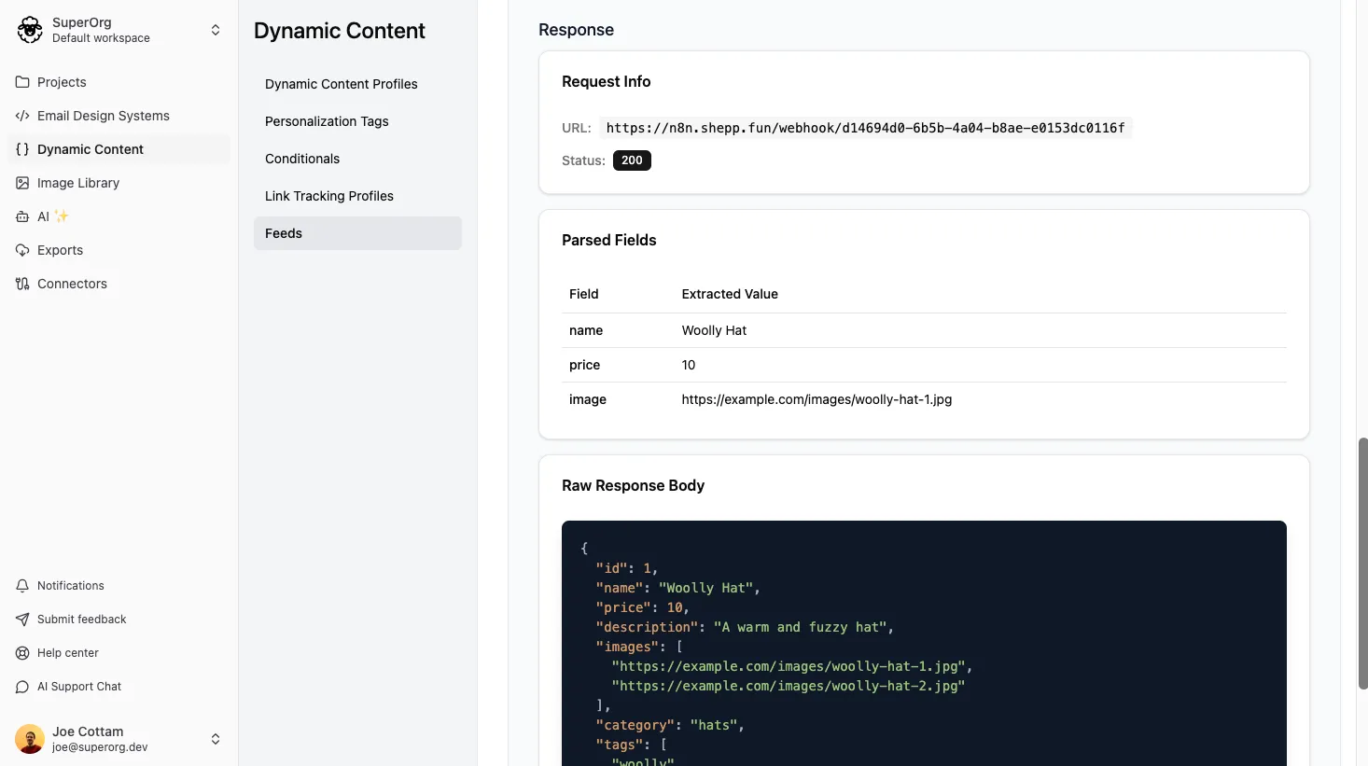Open Dynamic Content Profiles
The height and width of the screenshot is (766, 1368).
point(341,84)
